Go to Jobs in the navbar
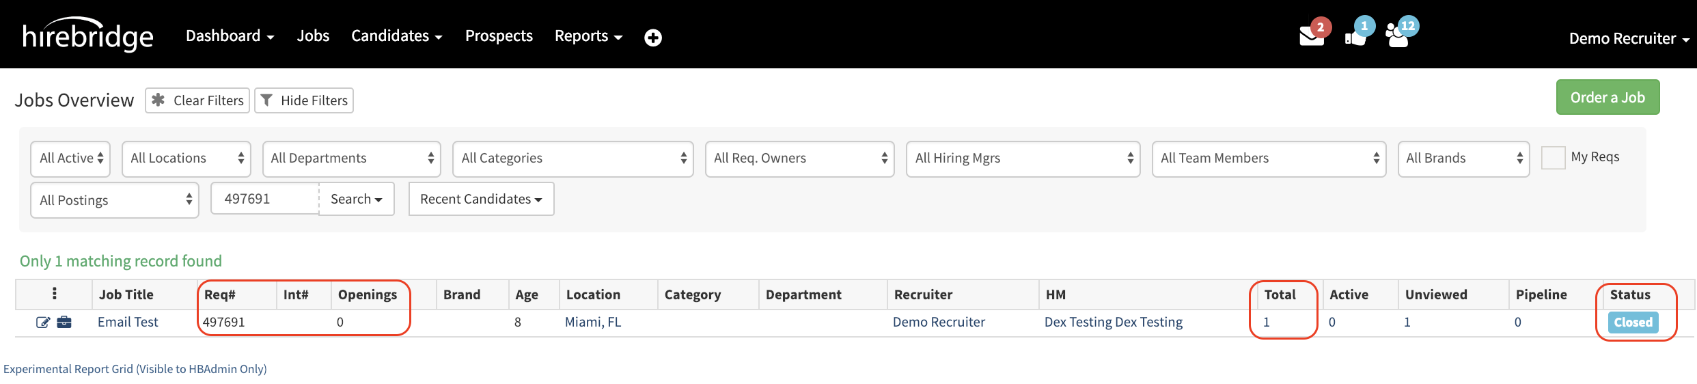Viewport: 1697px width, 384px height. point(313,36)
